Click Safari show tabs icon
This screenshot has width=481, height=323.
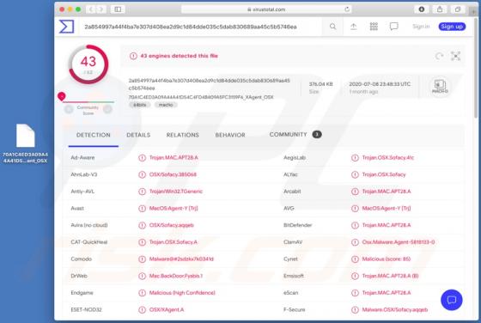[x=457, y=9]
